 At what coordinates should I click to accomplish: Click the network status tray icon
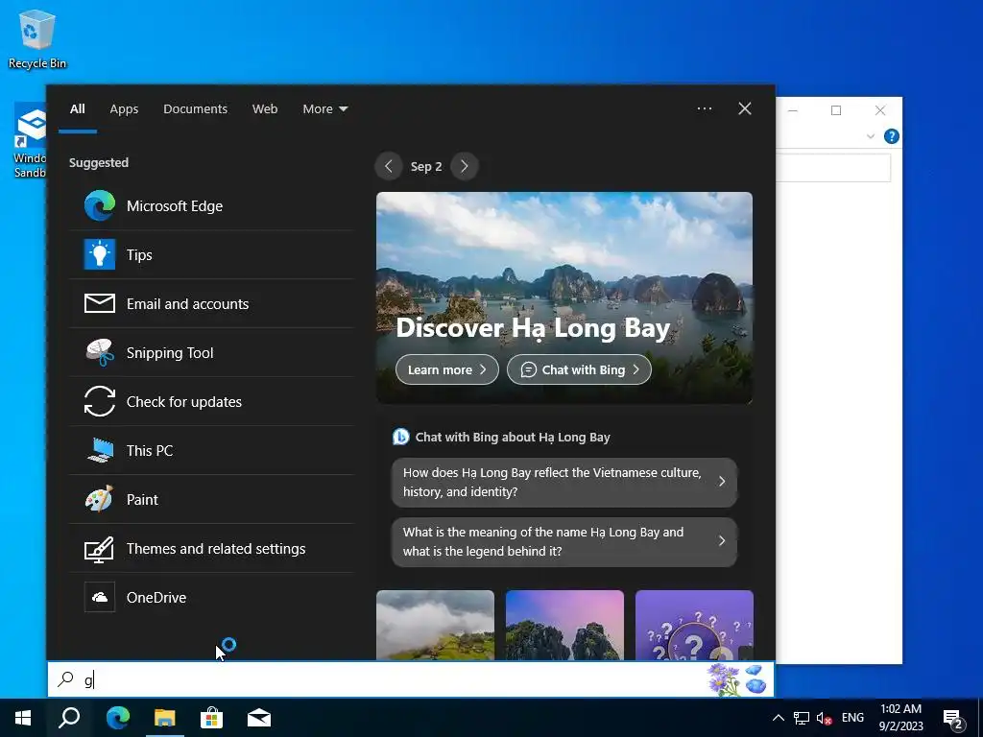coord(802,718)
